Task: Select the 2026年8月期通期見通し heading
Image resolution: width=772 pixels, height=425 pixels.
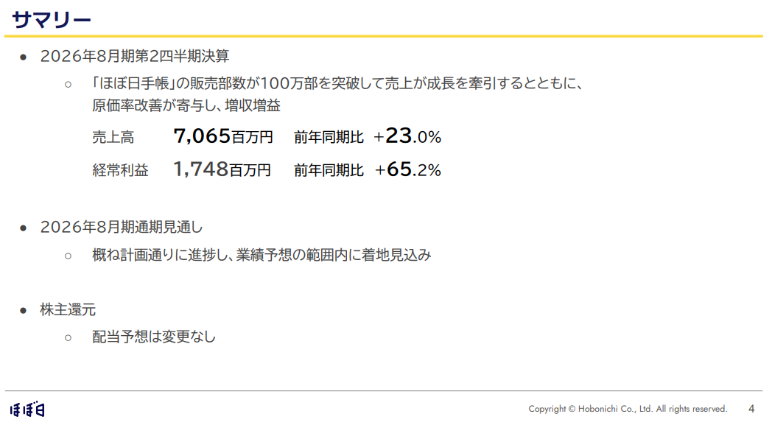Action: [x=121, y=228]
